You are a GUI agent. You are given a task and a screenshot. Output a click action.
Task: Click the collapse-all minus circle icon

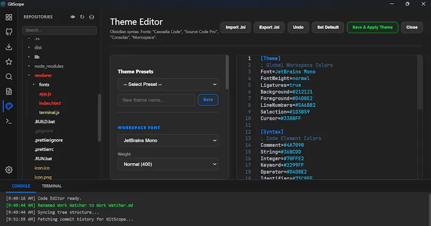pos(92,17)
